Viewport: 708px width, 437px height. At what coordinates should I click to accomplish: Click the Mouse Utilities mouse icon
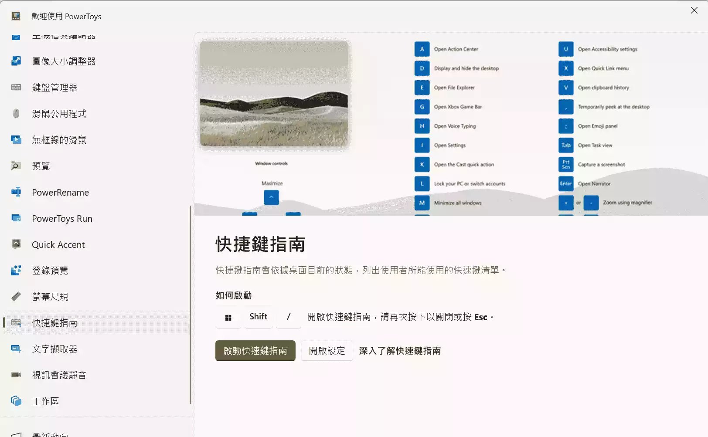click(16, 113)
